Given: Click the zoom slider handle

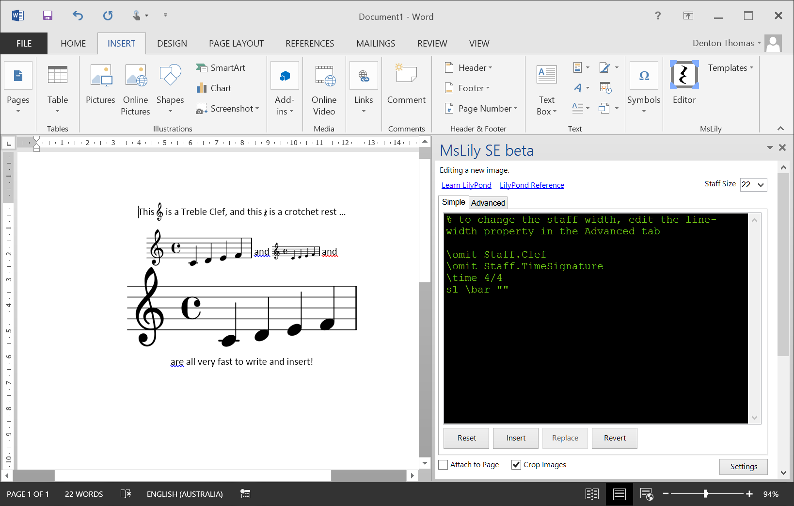Looking at the screenshot, I should pos(705,494).
